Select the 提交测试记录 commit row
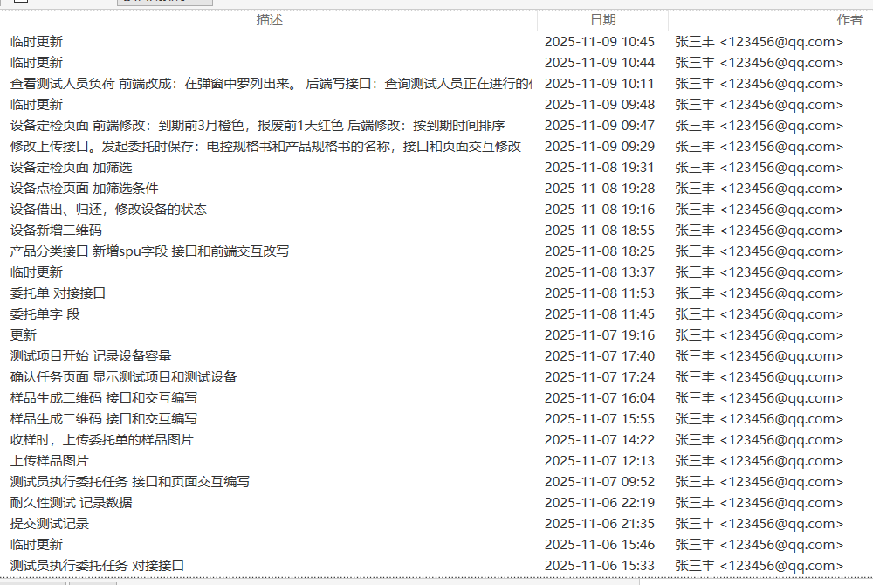The height and width of the screenshot is (585, 873). 50,524
